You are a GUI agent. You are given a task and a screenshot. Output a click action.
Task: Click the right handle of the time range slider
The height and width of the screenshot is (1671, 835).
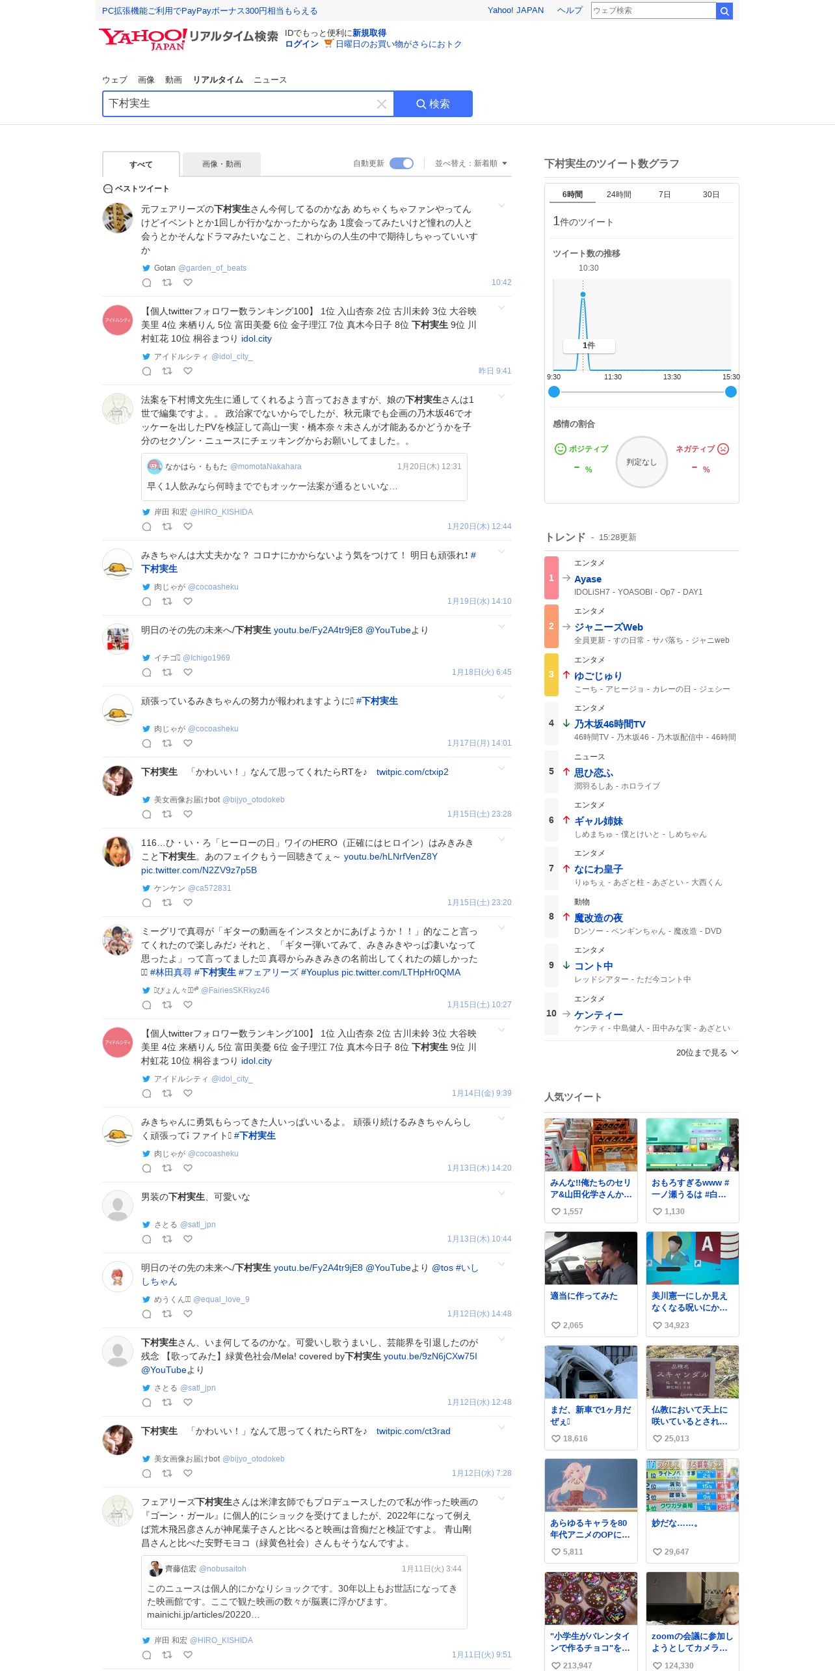coord(731,392)
